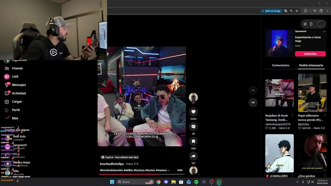
Task: Open WhatsApp from the taskbar
Action: click(219, 182)
